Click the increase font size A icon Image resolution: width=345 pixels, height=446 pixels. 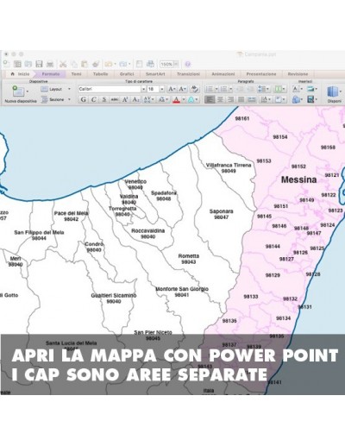172,89
